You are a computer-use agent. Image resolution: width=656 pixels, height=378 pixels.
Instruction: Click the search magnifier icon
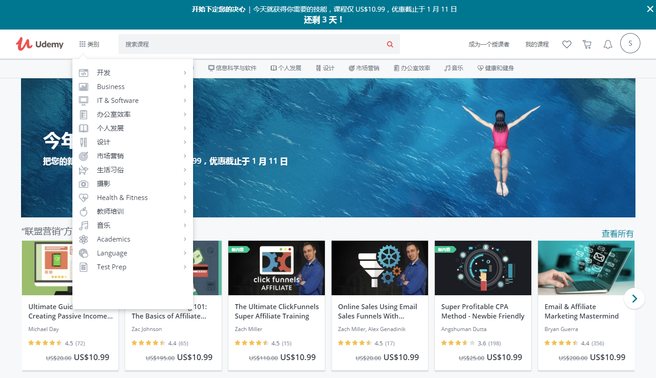tap(390, 44)
